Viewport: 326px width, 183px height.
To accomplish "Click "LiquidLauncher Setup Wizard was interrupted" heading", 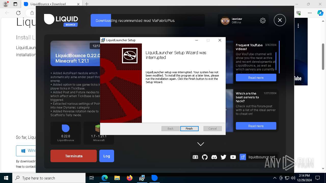I will 176,55.
